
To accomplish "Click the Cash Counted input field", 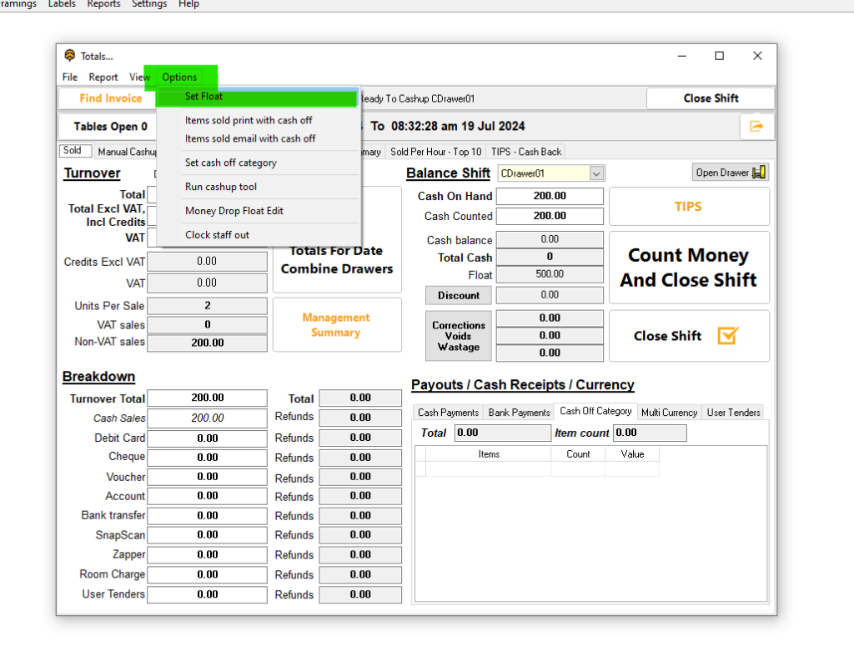I will pyautogui.click(x=550, y=216).
